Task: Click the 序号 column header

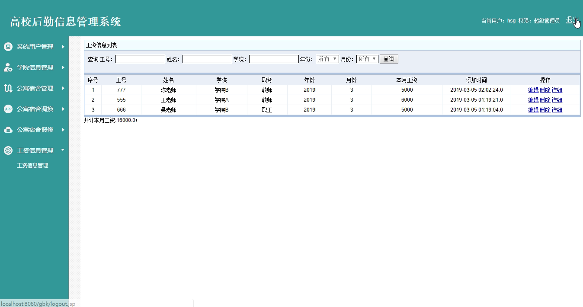Action: (x=93, y=80)
